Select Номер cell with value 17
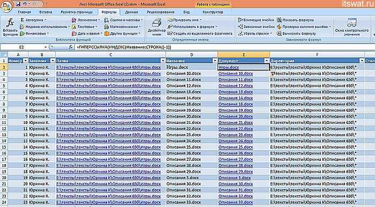 [x=18, y=165]
